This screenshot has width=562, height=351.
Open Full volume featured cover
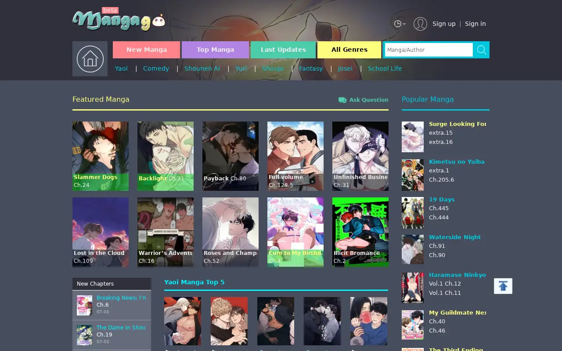pos(295,156)
